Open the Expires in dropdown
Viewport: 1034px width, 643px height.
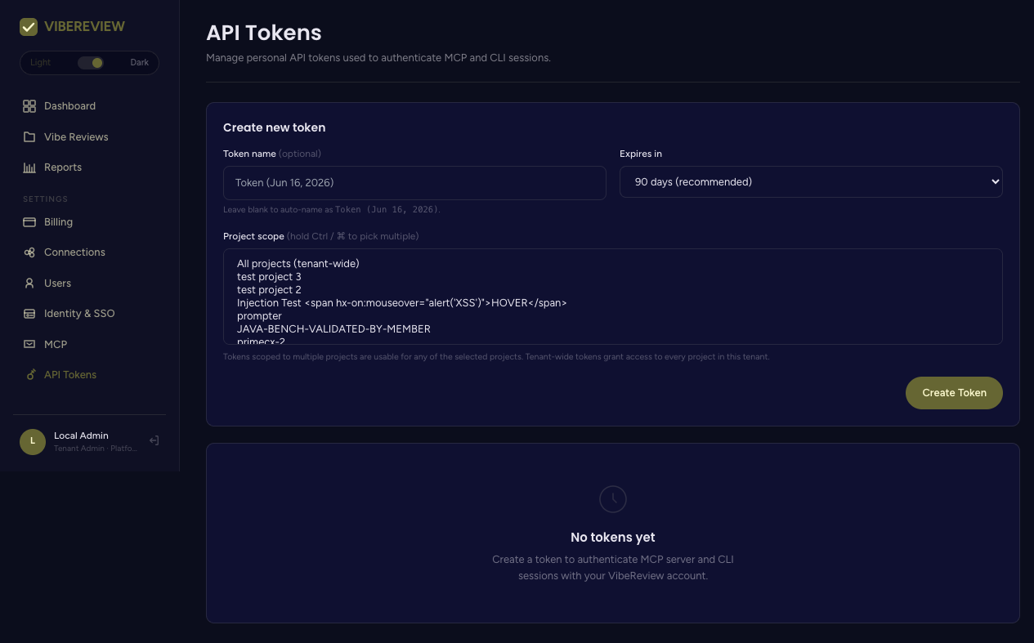(x=811, y=182)
